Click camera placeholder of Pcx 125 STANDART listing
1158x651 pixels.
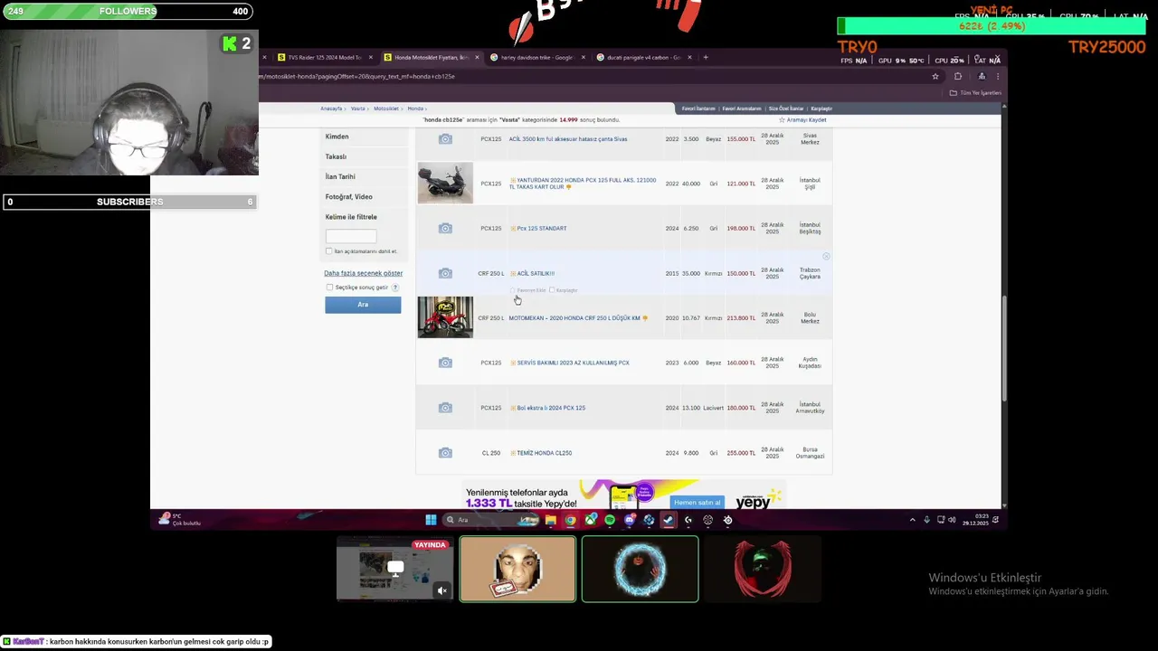click(x=445, y=228)
